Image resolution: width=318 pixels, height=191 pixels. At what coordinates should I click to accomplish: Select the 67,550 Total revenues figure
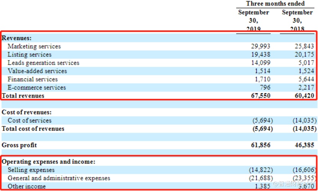pos(261,96)
